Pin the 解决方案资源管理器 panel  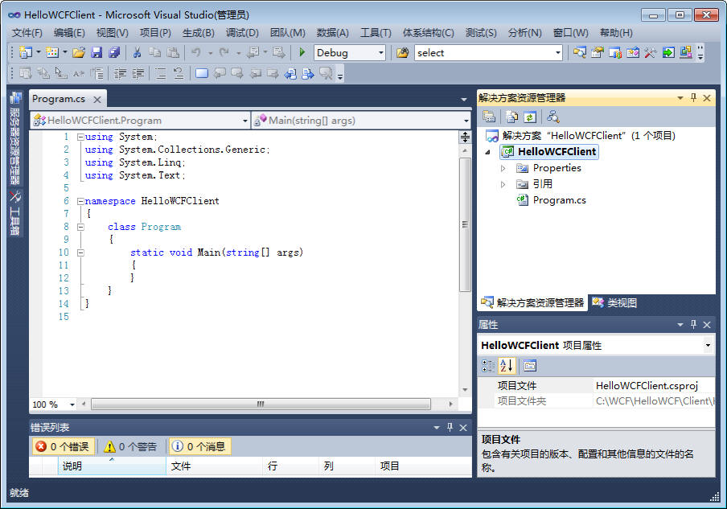(x=693, y=98)
